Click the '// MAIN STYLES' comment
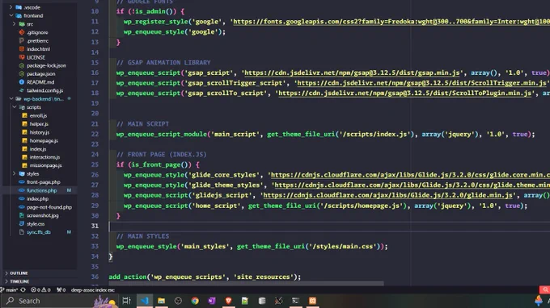 (x=143, y=236)
